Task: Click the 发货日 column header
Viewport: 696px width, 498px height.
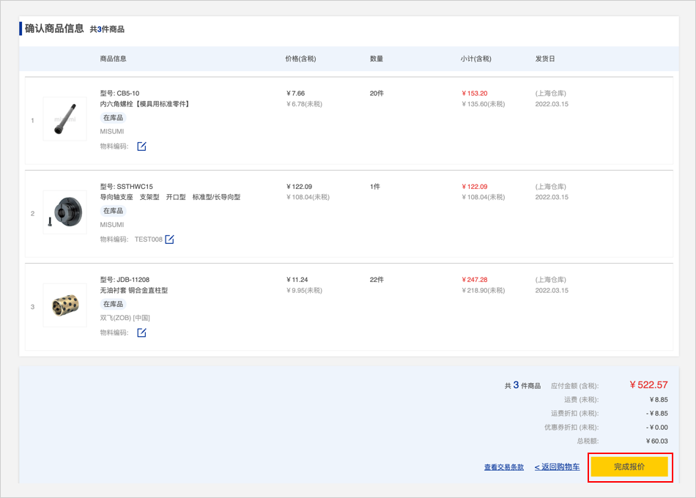Action: click(x=545, y=59)
